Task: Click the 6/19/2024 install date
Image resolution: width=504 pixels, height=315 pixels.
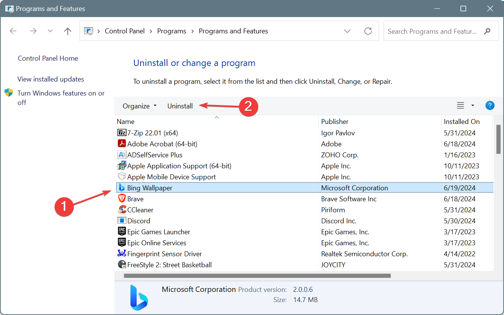Action: pos(459,188)
